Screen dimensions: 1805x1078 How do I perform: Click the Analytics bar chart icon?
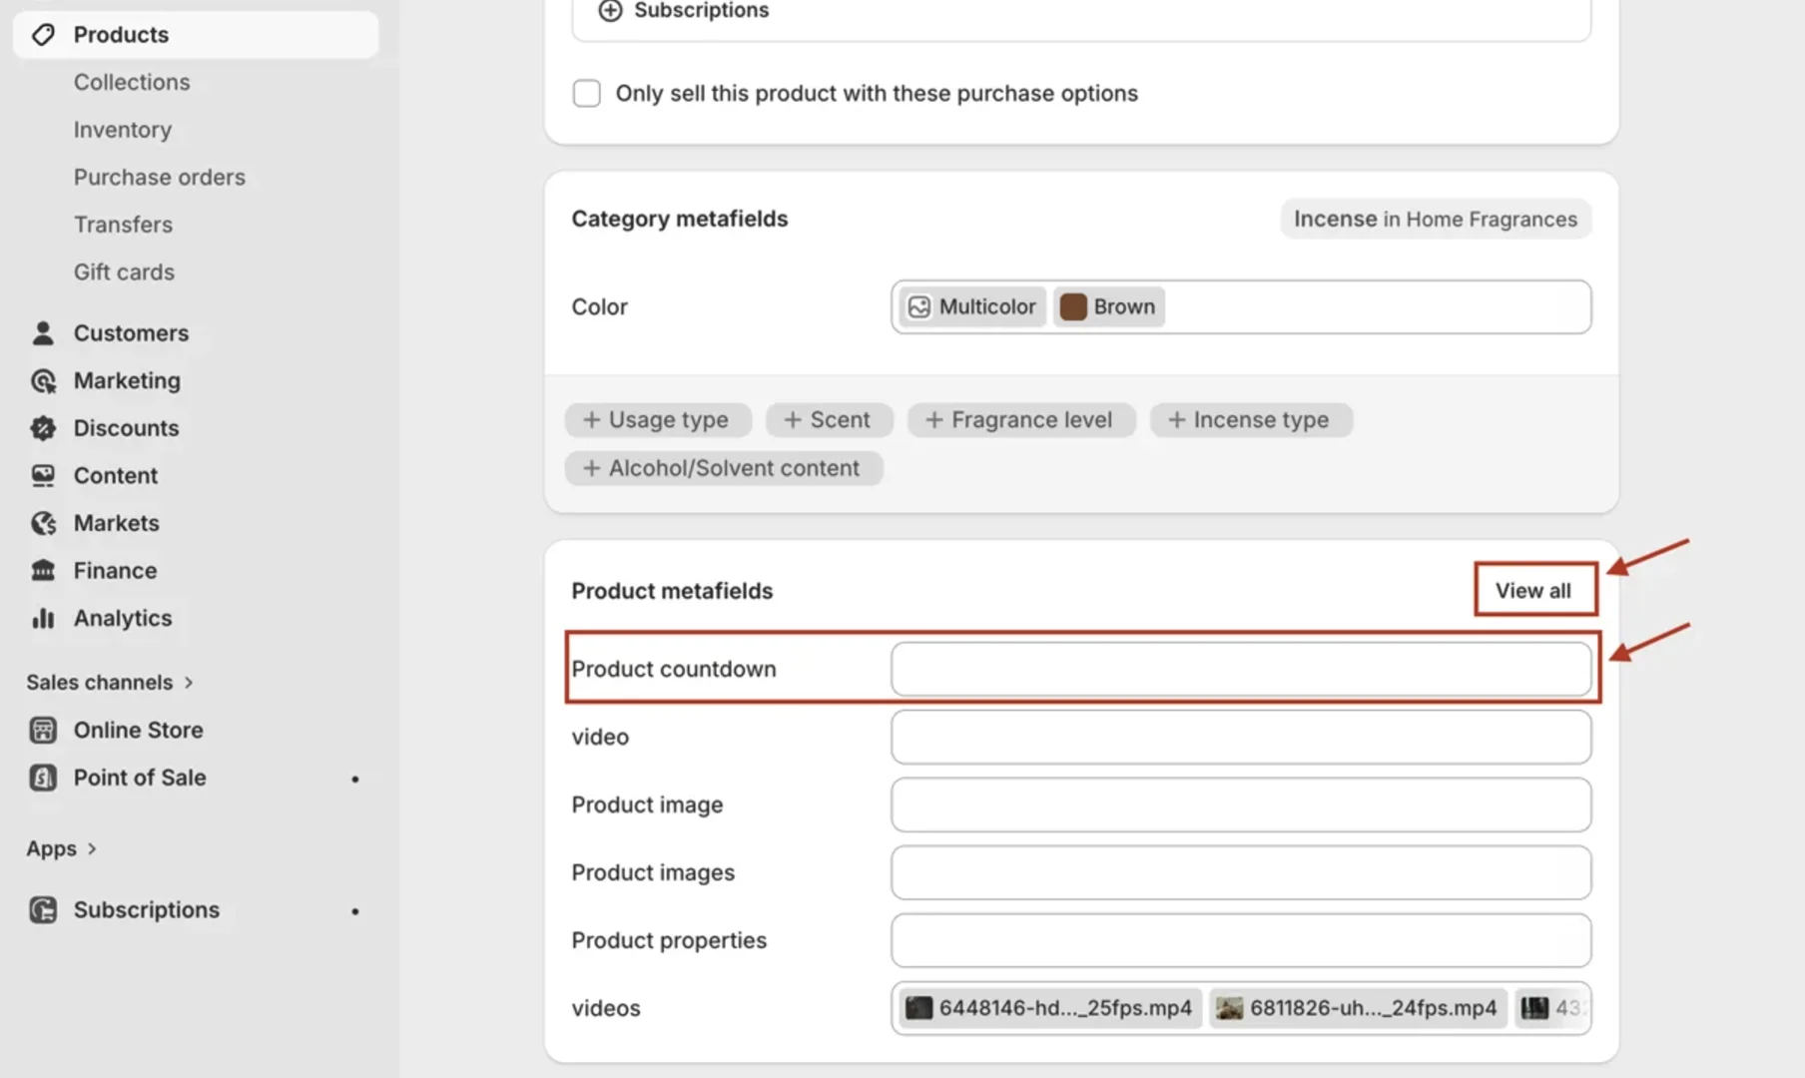point(43,619)
